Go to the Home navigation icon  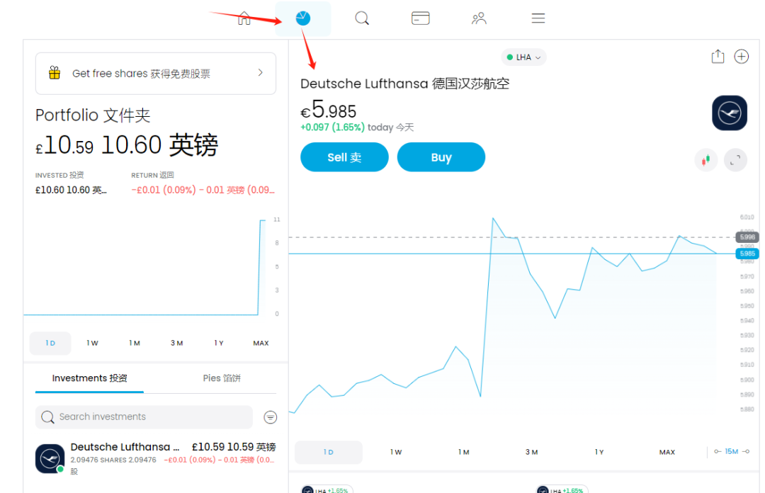(244, 18)
